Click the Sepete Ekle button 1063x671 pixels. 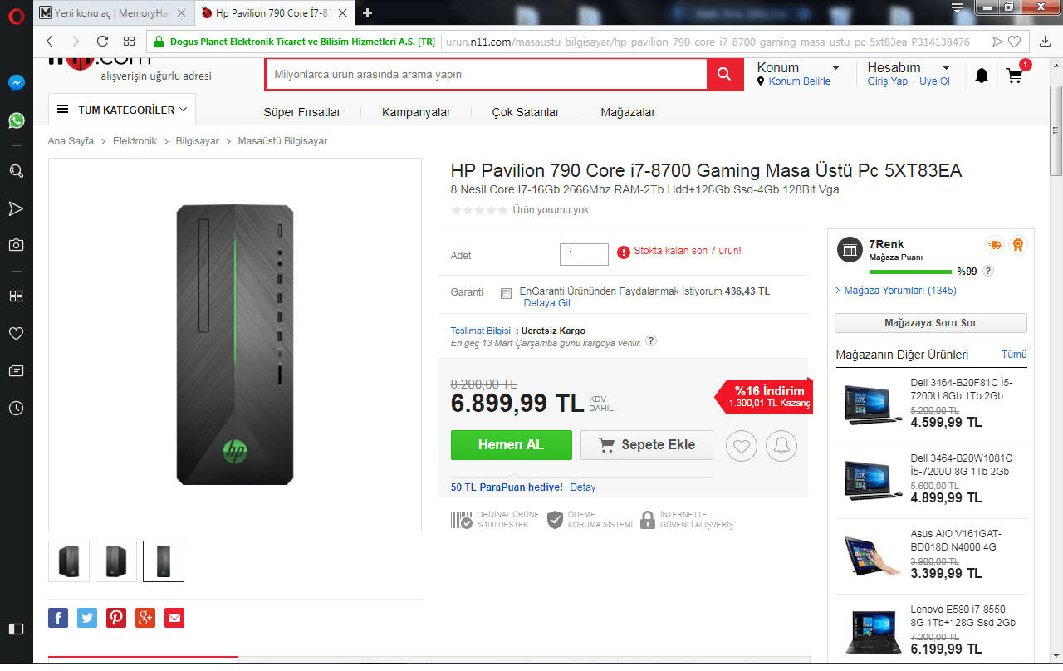click(647, 444)
